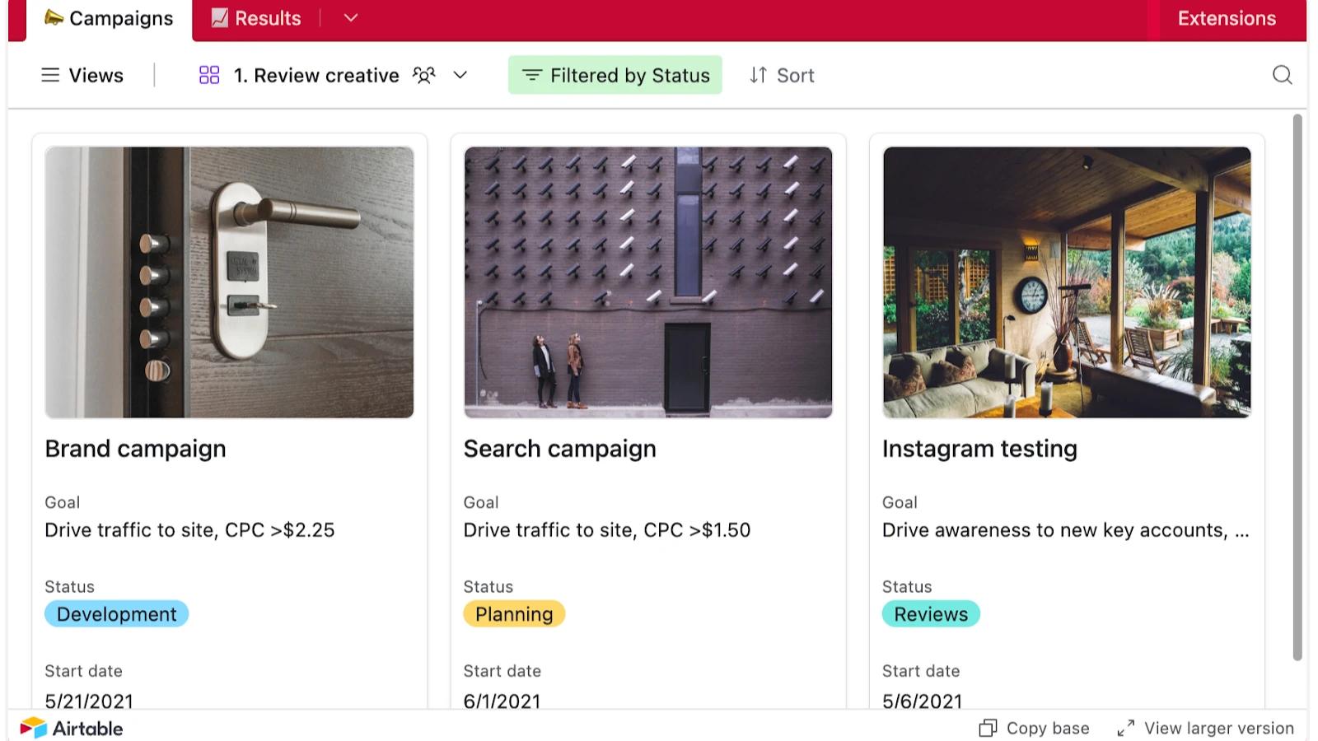Expand the view dropdown next to Review creative

pyautogui.click(x=460, y=75)
